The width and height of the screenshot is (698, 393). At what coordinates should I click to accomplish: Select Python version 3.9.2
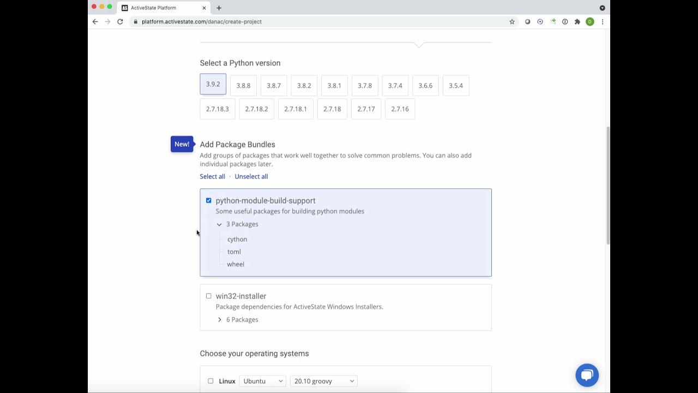tap(213, 84)
